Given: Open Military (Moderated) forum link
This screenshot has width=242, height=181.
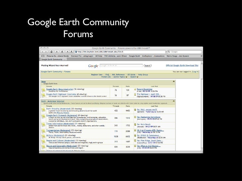Looking at the screenshot, I should 55,136.
